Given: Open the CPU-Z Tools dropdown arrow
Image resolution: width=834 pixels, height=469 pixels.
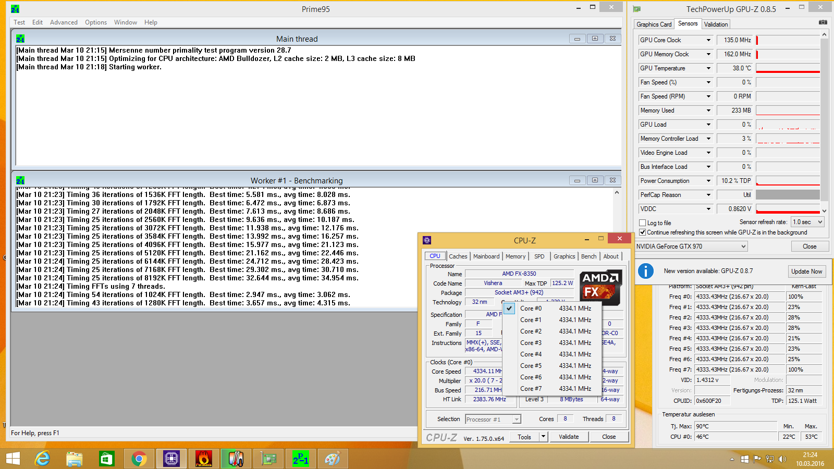Looking at the screenshot, I should click(x=543, y=437).
